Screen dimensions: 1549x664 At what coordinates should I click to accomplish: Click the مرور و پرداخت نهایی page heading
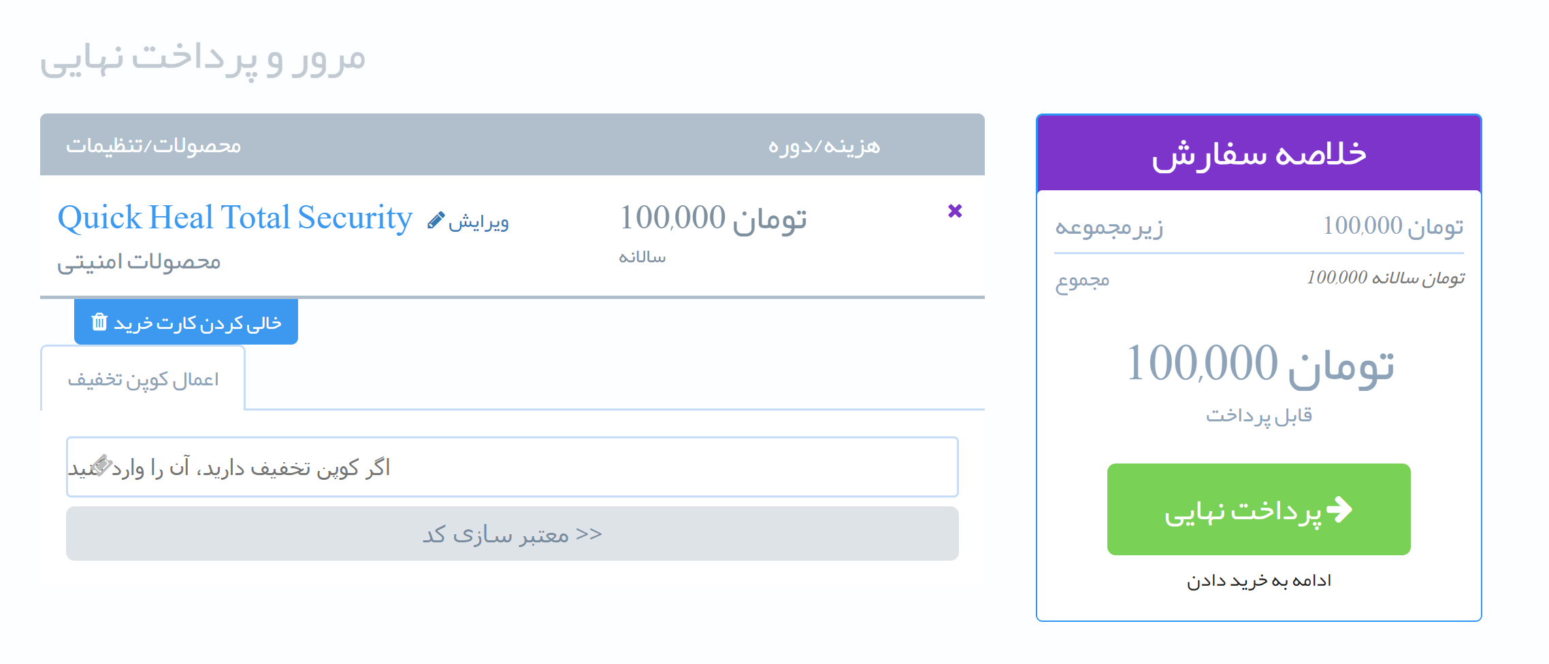coord(203,58)
